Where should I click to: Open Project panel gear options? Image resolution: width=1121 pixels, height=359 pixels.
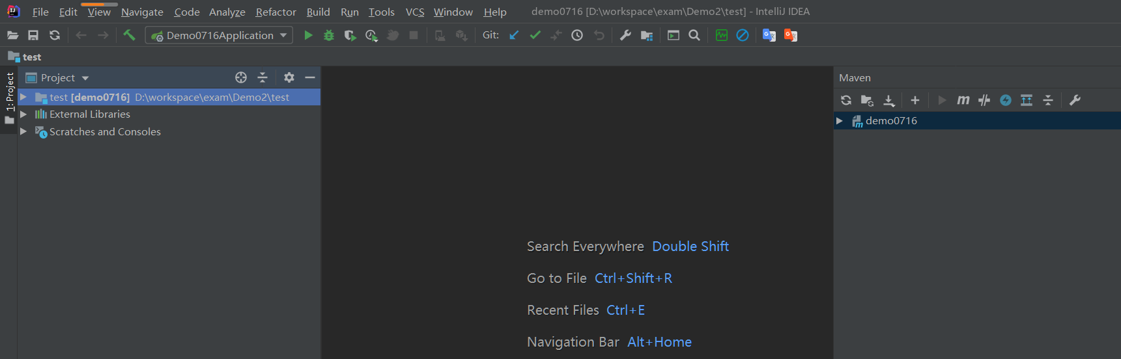(x=289, y=77)
